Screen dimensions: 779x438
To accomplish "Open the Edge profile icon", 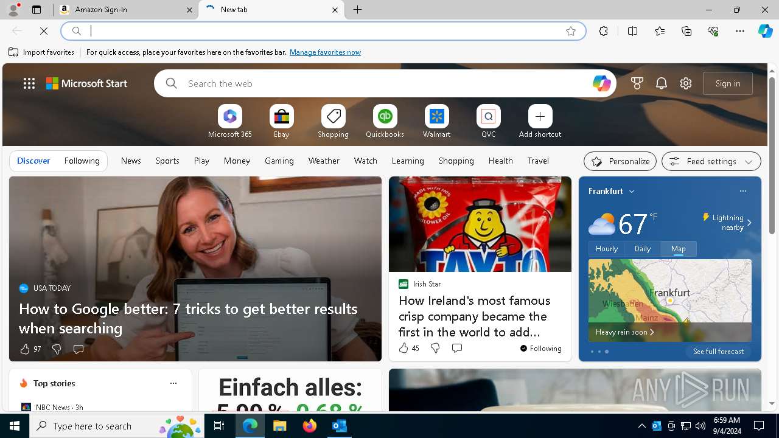I will pos(13,10).
